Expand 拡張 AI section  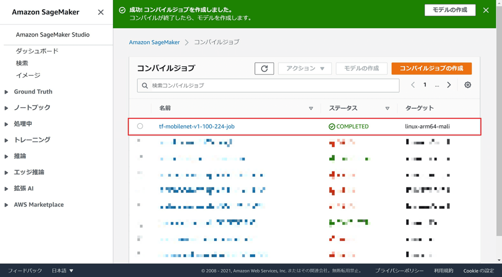tap(6, 189)
